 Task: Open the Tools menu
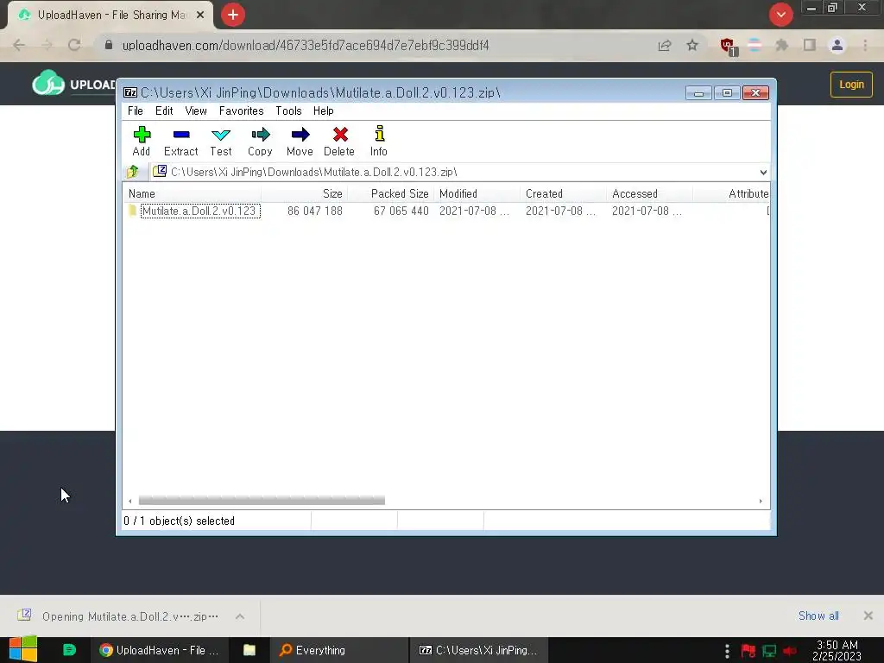(288, 110)
